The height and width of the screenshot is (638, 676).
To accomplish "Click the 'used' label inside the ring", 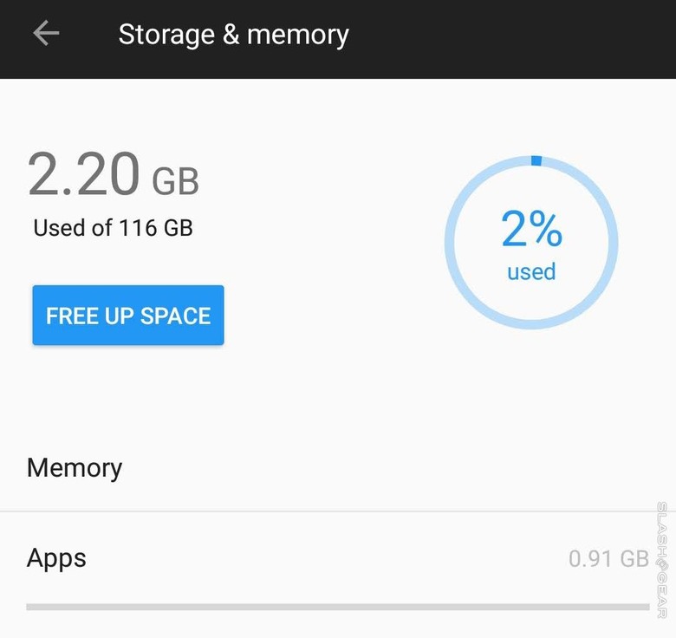I will (x=531, y=271).
